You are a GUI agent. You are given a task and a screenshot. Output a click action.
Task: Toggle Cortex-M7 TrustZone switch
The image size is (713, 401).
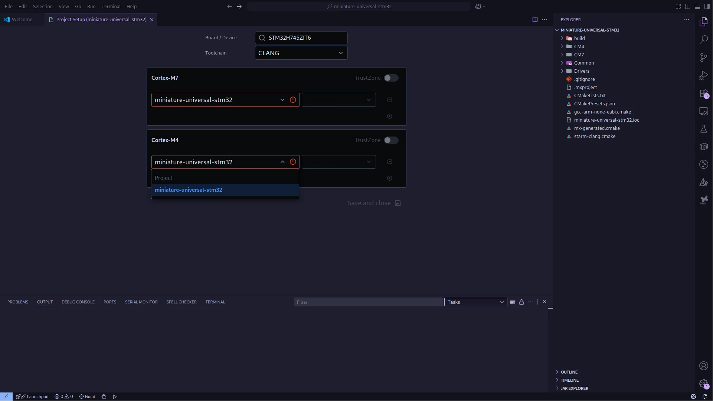click(x=391, y=78)
